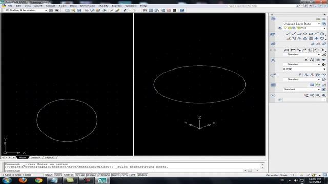Switch to the Layout1 tab
Screen dimensions: 328x184
[x=35, y=158]
